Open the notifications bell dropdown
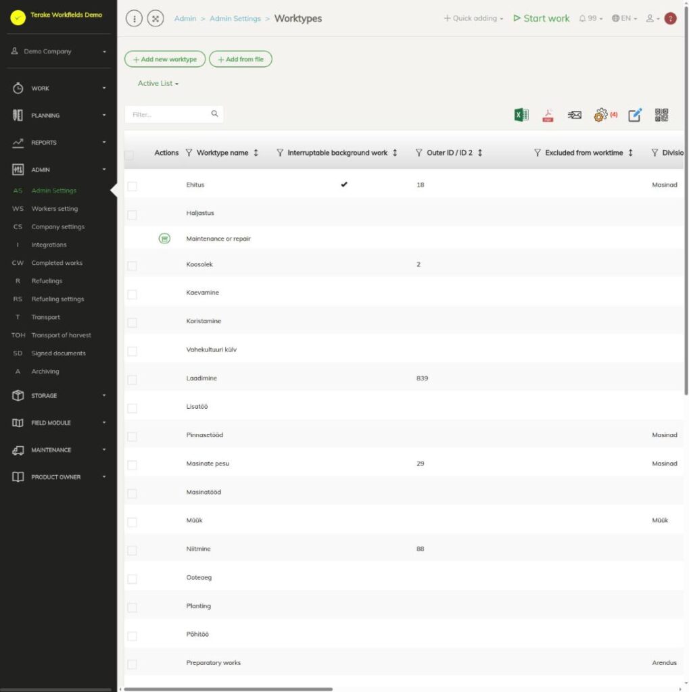The height and width of the screenshot is (692, 689). (590, 18)
